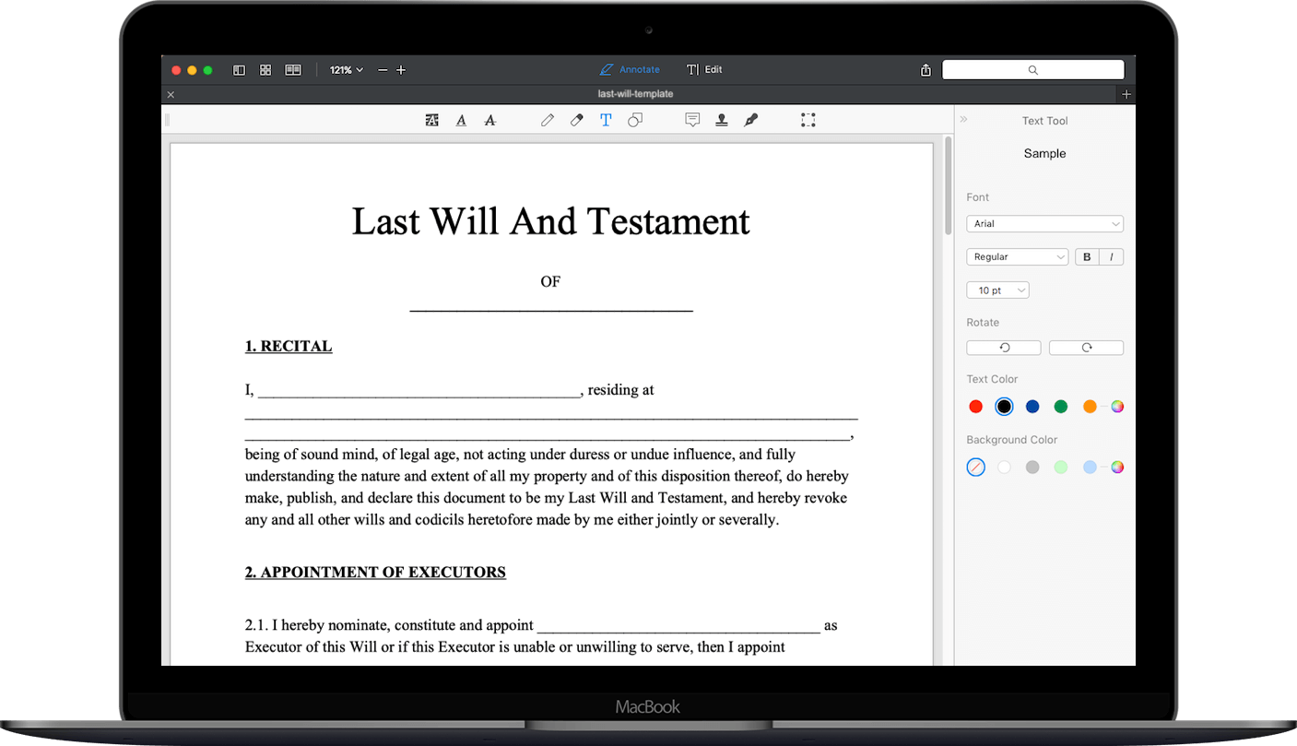Viewport: 1297px width, 746px height.
Task: Add a note comment annotation
Action: (x=692, y=120)
